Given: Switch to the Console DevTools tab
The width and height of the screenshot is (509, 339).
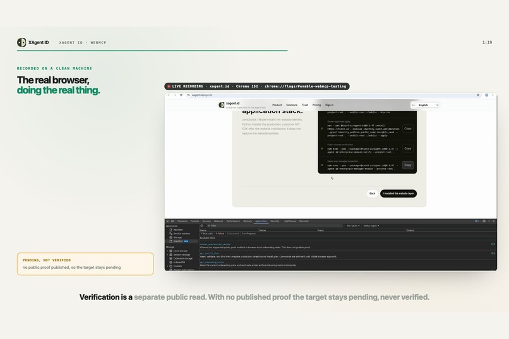Looking at the screenshot, I should pos(195,221).
